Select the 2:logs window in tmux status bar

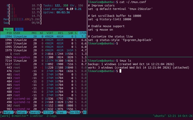[x=52, y=116]
